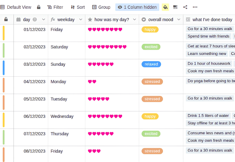The width and height of the screenshot is (235, 162).
Task: Click the excited mood tag on Thursday's row
Action: (151, 133)
